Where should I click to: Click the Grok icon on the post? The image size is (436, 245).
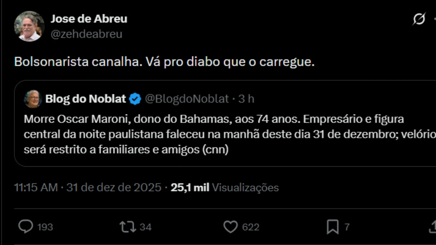(x=419, y=19)
